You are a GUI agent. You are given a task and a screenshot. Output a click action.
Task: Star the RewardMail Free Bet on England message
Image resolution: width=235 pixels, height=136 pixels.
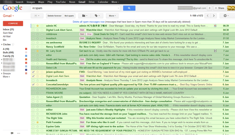click(38, 64)
